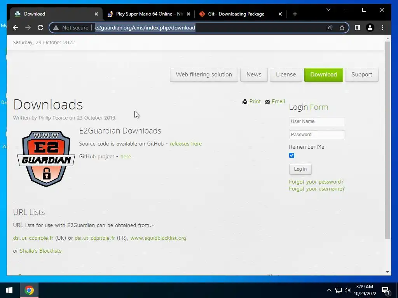Open the Not secure site info warning
This screenshot has height=298, width=398.
coord(71,28)
